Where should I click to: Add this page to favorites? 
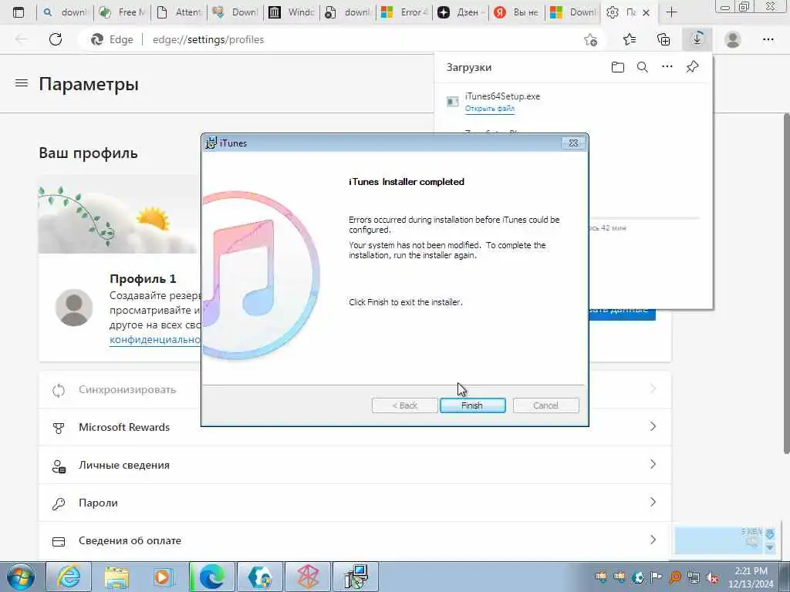coord(590,39)
